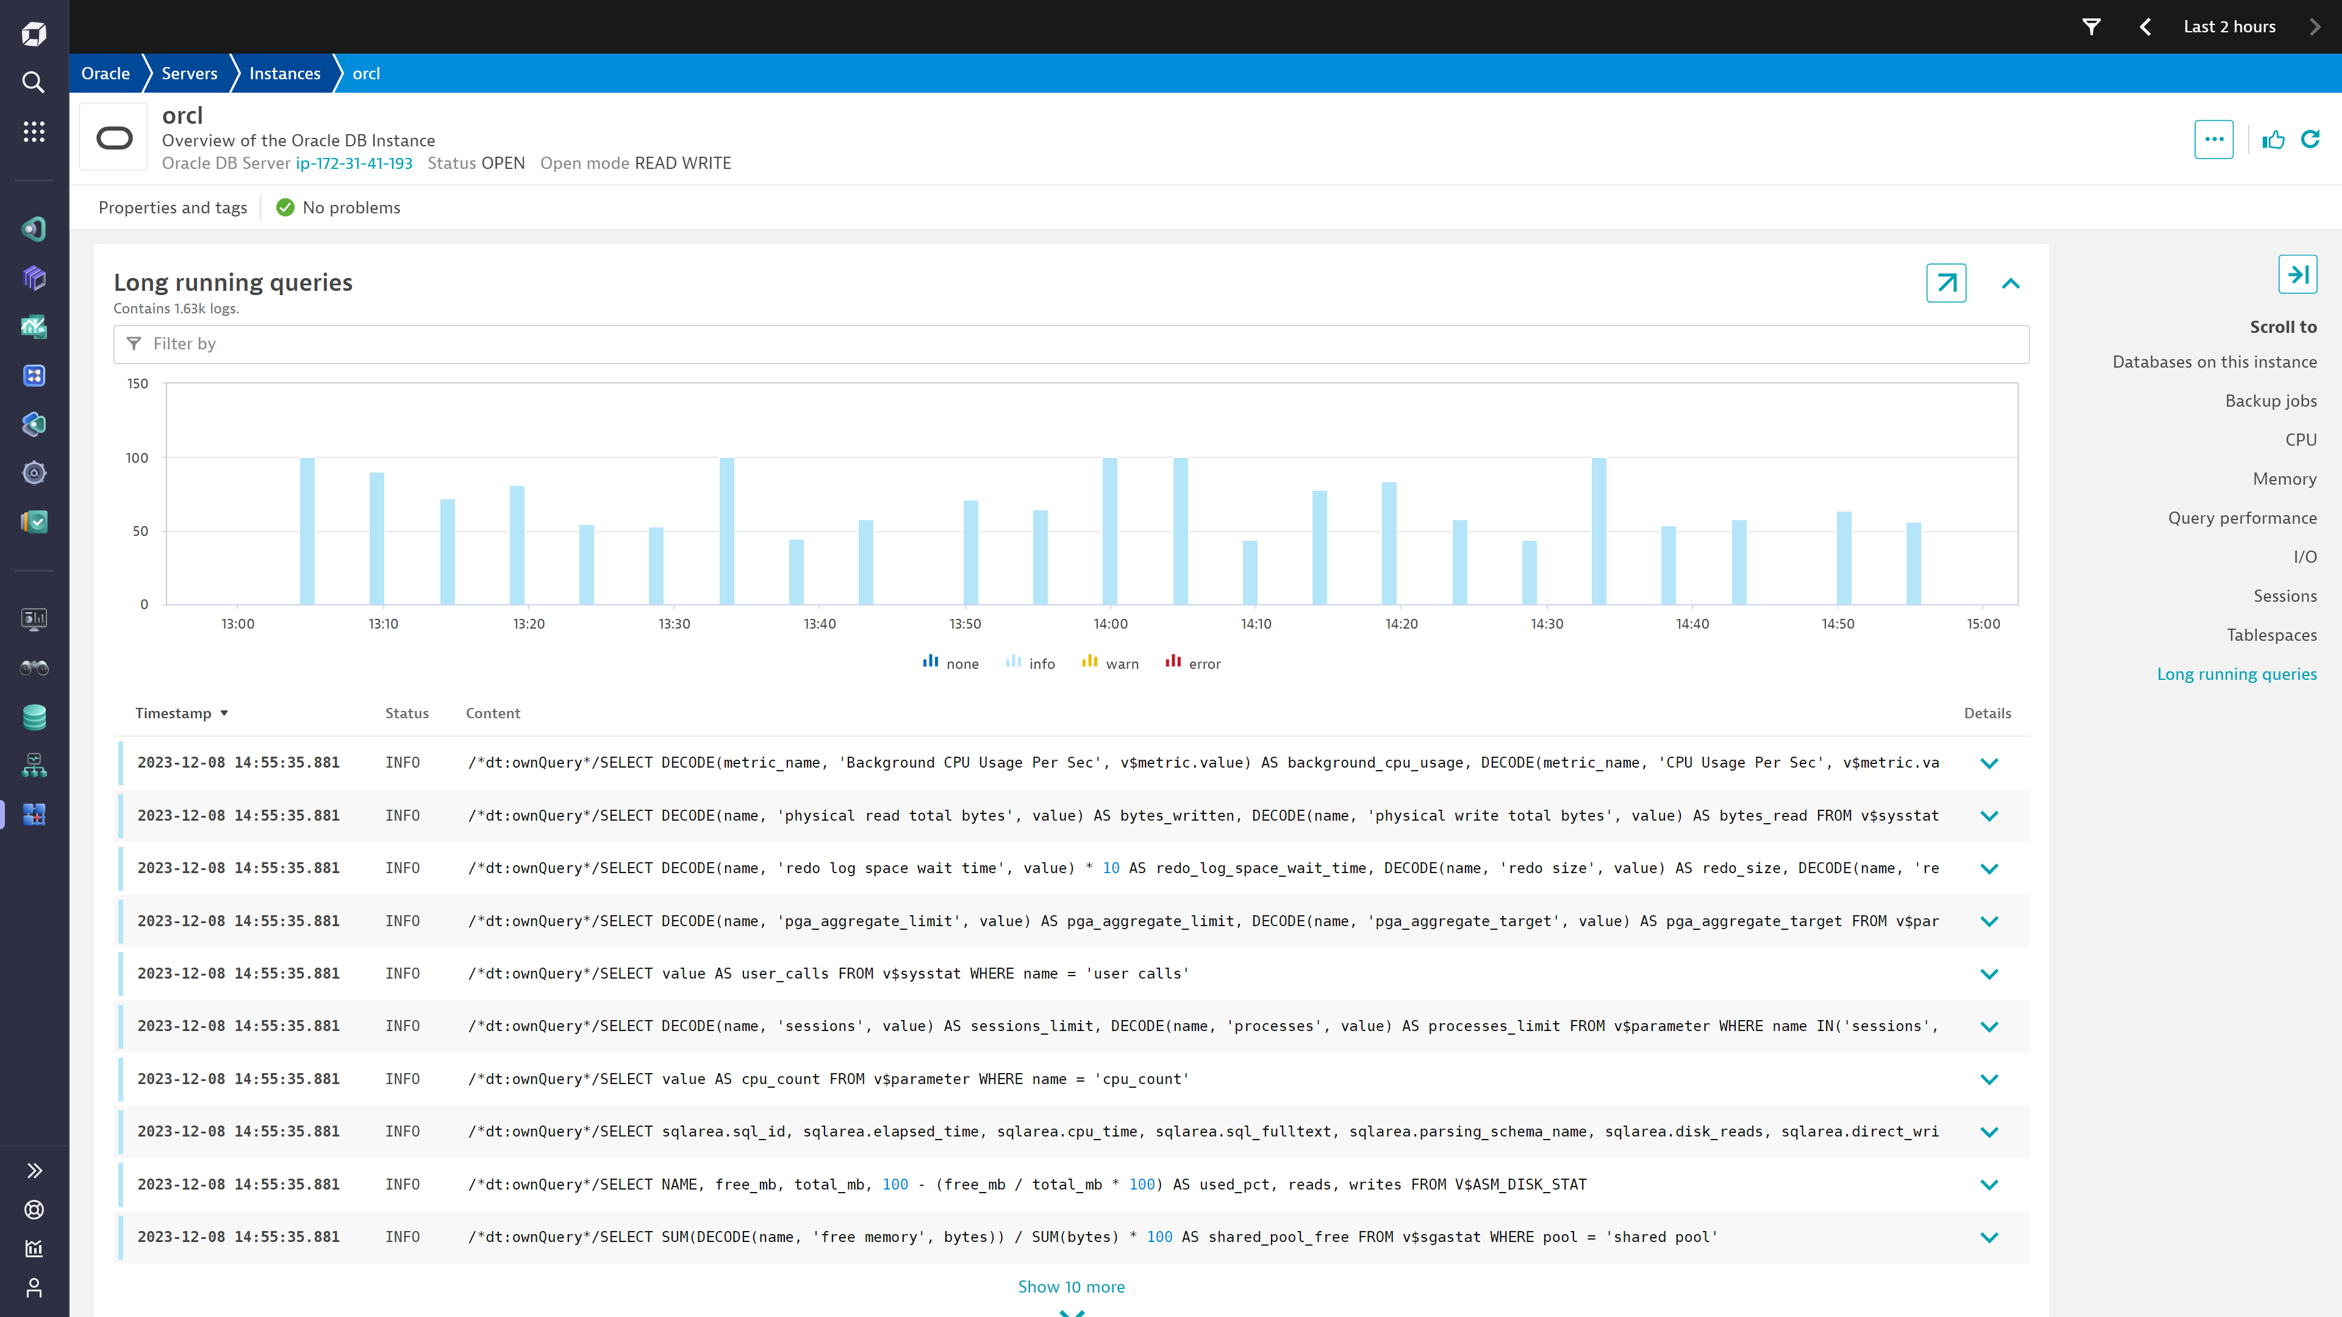Expand details of the user_calls query row

[x=1988, y=974]
